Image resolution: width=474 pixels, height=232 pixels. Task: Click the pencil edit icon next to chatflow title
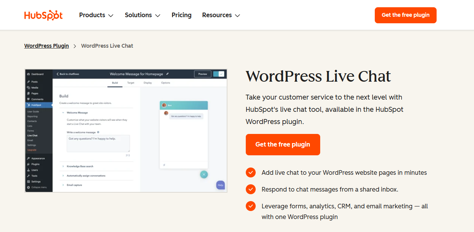pyautogui.click(x=168, y=74)
